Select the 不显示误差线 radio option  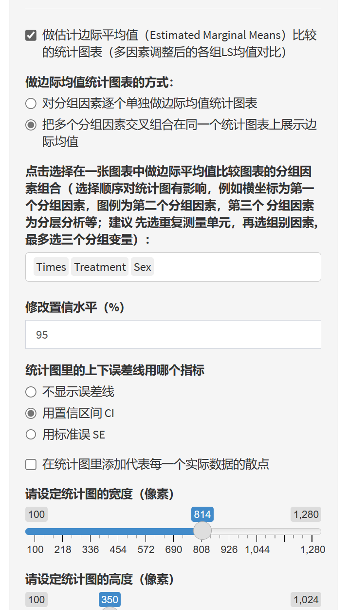coord(31,392)
